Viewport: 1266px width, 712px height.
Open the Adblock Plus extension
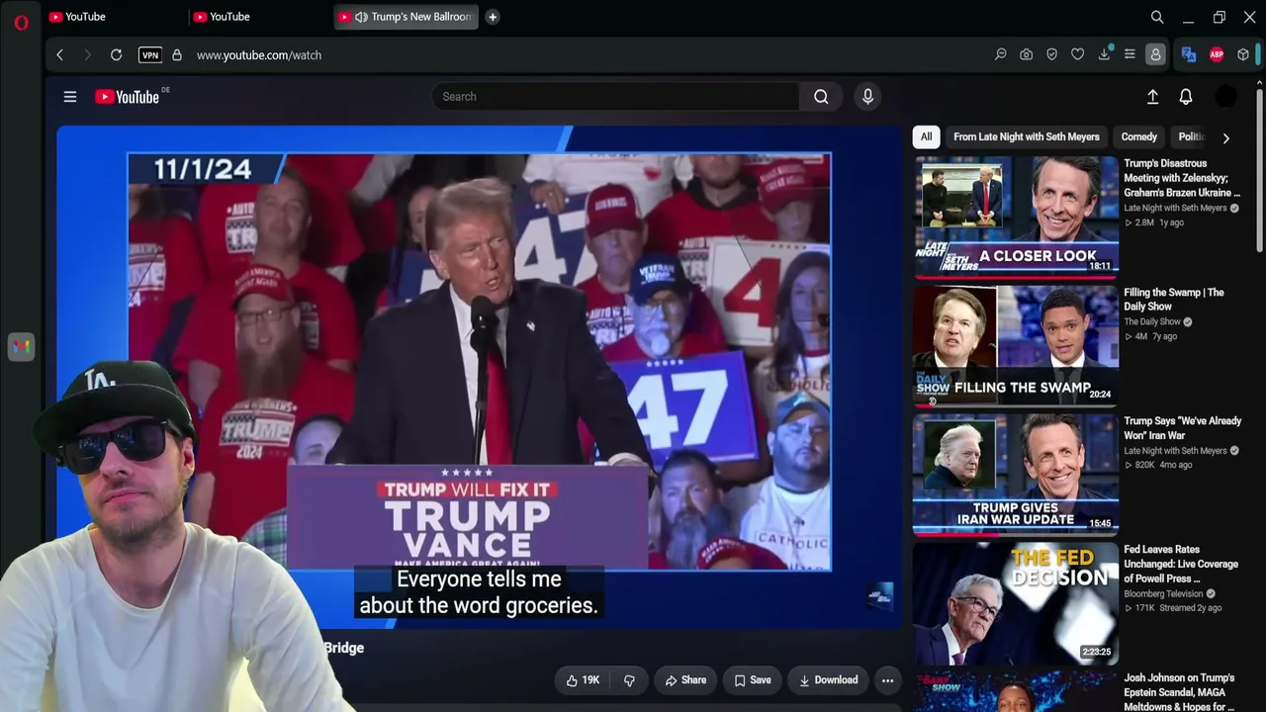[x=1217, y=55]
